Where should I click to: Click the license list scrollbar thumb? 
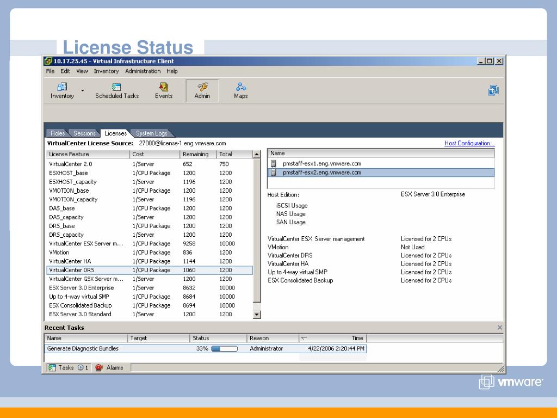(x=257, y=230)
